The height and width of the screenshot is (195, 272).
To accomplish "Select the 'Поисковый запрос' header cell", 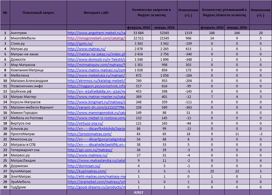I will [39, 13].
